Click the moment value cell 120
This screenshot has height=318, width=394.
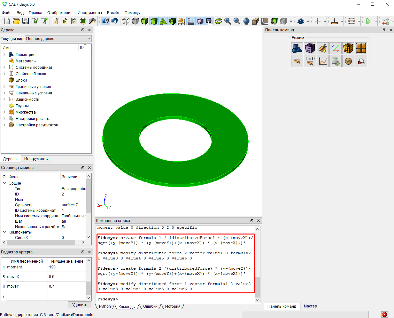(67, 267)
